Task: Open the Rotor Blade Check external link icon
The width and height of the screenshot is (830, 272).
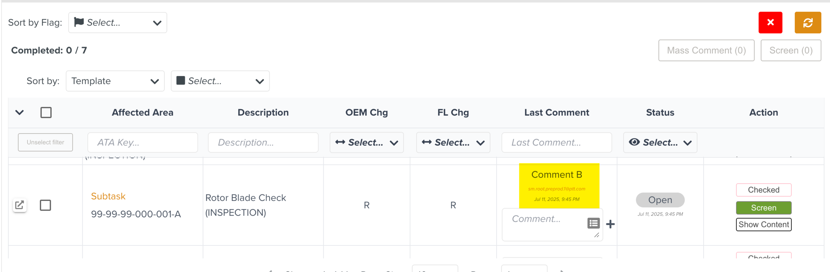Action: [x=20, y=205]
